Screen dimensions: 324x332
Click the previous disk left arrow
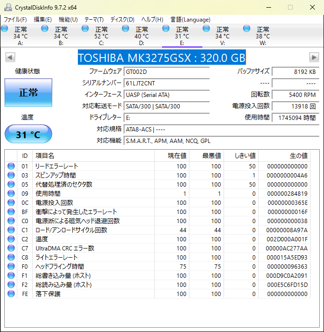point(10,58)
